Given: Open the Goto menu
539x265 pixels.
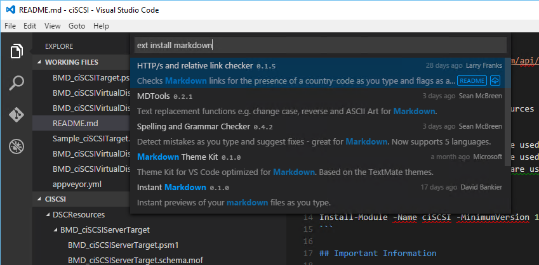Looking at the screenshot, I should 77,26.
